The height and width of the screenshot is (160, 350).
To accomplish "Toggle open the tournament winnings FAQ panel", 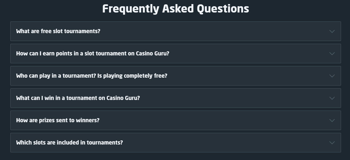I will 218,98.
